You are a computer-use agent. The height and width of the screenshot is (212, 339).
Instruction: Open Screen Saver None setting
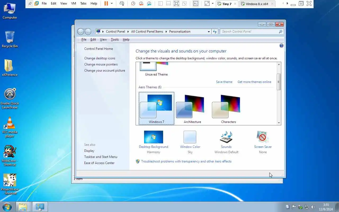[x=263, y=142]
